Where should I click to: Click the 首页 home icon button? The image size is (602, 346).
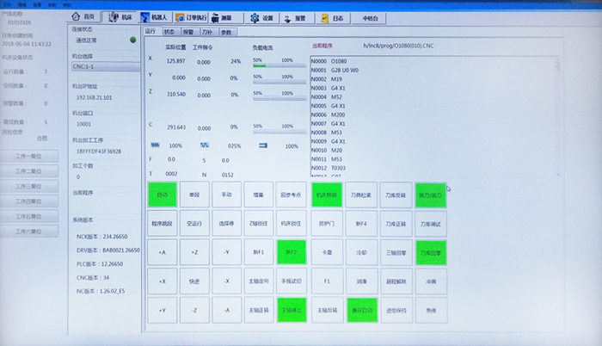[x=85, y=16]
